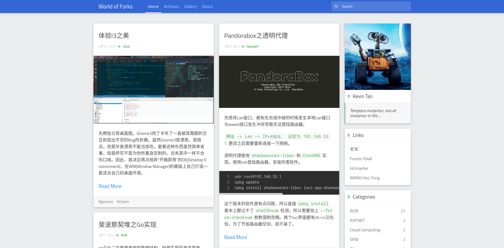Visit the Frantic1048 link

coord(361,159)
